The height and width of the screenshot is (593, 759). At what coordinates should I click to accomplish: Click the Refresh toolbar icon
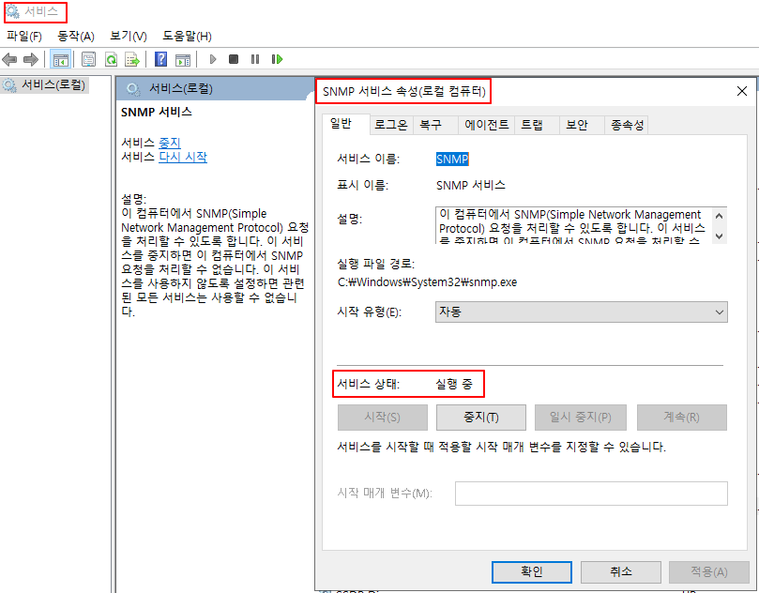point(112,59)
